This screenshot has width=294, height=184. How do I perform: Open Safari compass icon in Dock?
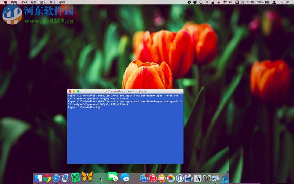click(56, 178)
